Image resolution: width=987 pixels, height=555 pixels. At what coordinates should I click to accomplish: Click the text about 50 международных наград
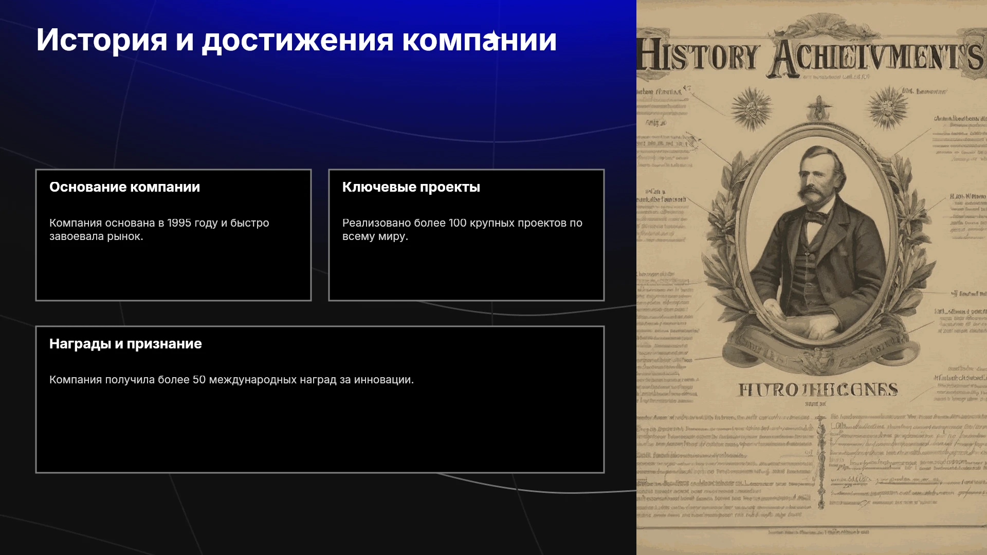pyautogui.click(x=231, y=380)
